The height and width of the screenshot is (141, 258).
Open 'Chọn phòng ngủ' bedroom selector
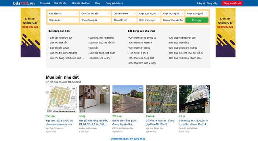pyautogui.click(x=149, y=20)
